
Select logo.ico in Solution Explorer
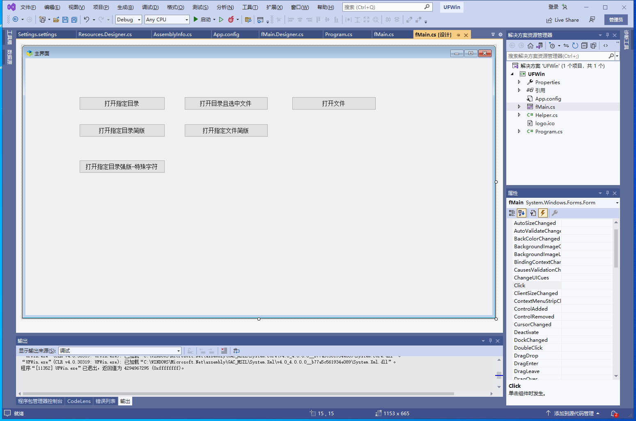[544, 124]
